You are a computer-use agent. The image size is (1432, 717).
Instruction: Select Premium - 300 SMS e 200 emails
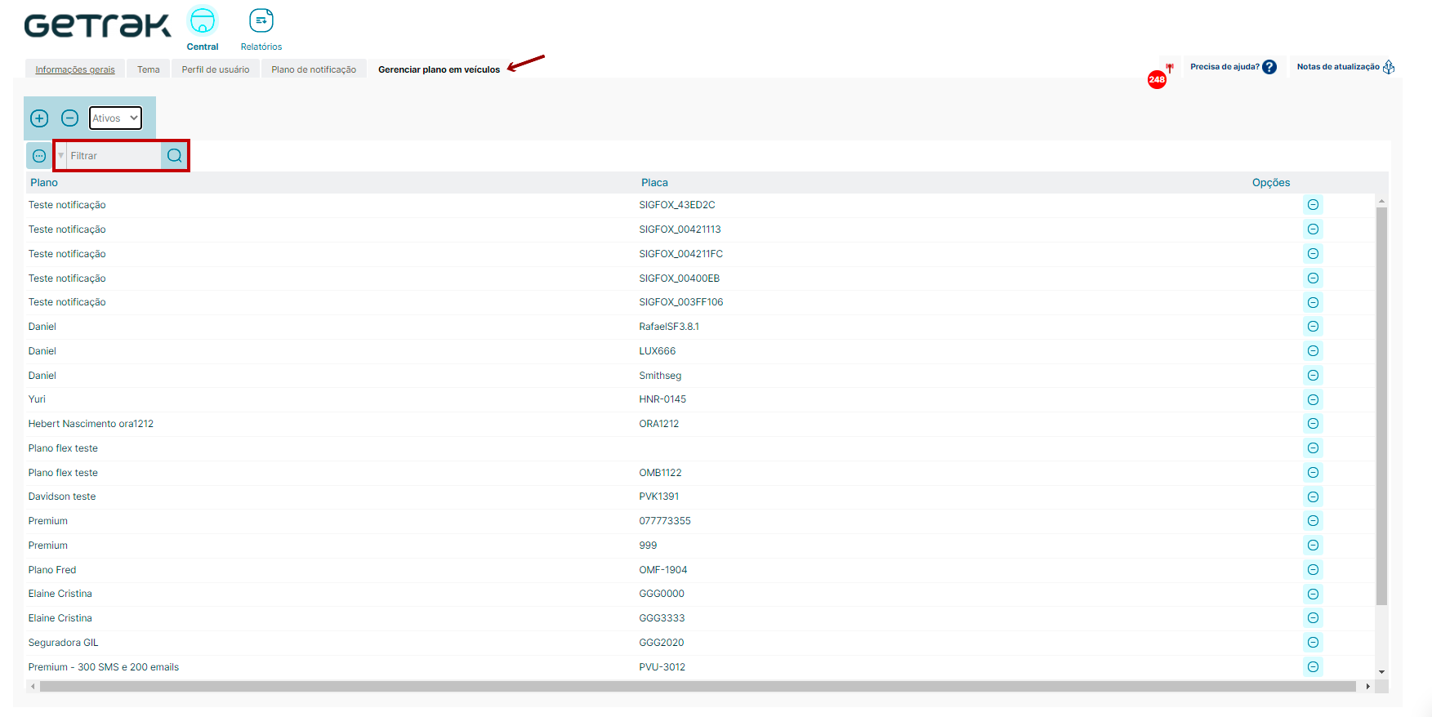click(x=104, y=667)
